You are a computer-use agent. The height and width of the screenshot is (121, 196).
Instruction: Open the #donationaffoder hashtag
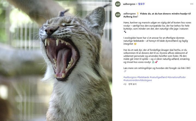(x=176, y=77)
